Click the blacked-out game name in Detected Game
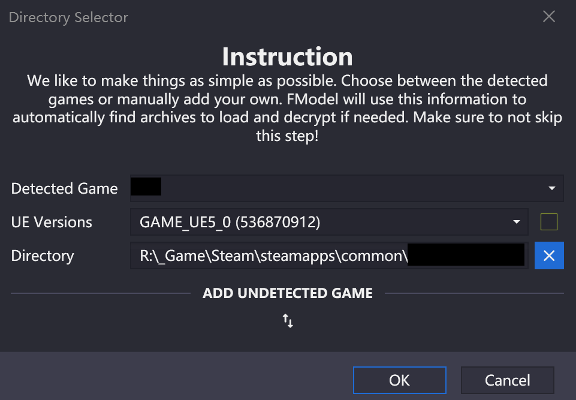Image resolution: width=576 pixels, height=400 pixels. point(146,188)
